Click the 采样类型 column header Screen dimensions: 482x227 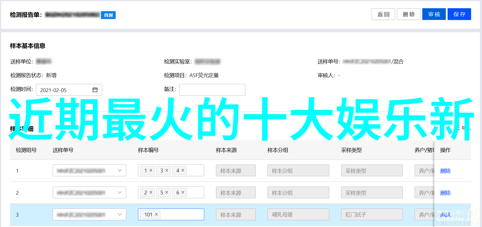tap(351, 150)
